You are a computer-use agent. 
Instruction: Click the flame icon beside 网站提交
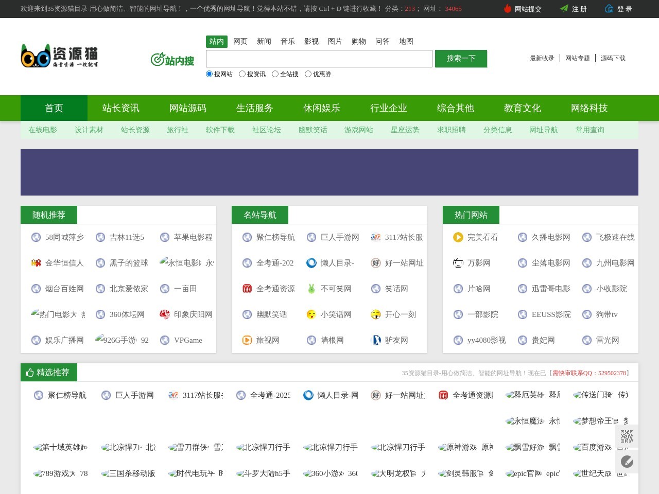(508, 9)
